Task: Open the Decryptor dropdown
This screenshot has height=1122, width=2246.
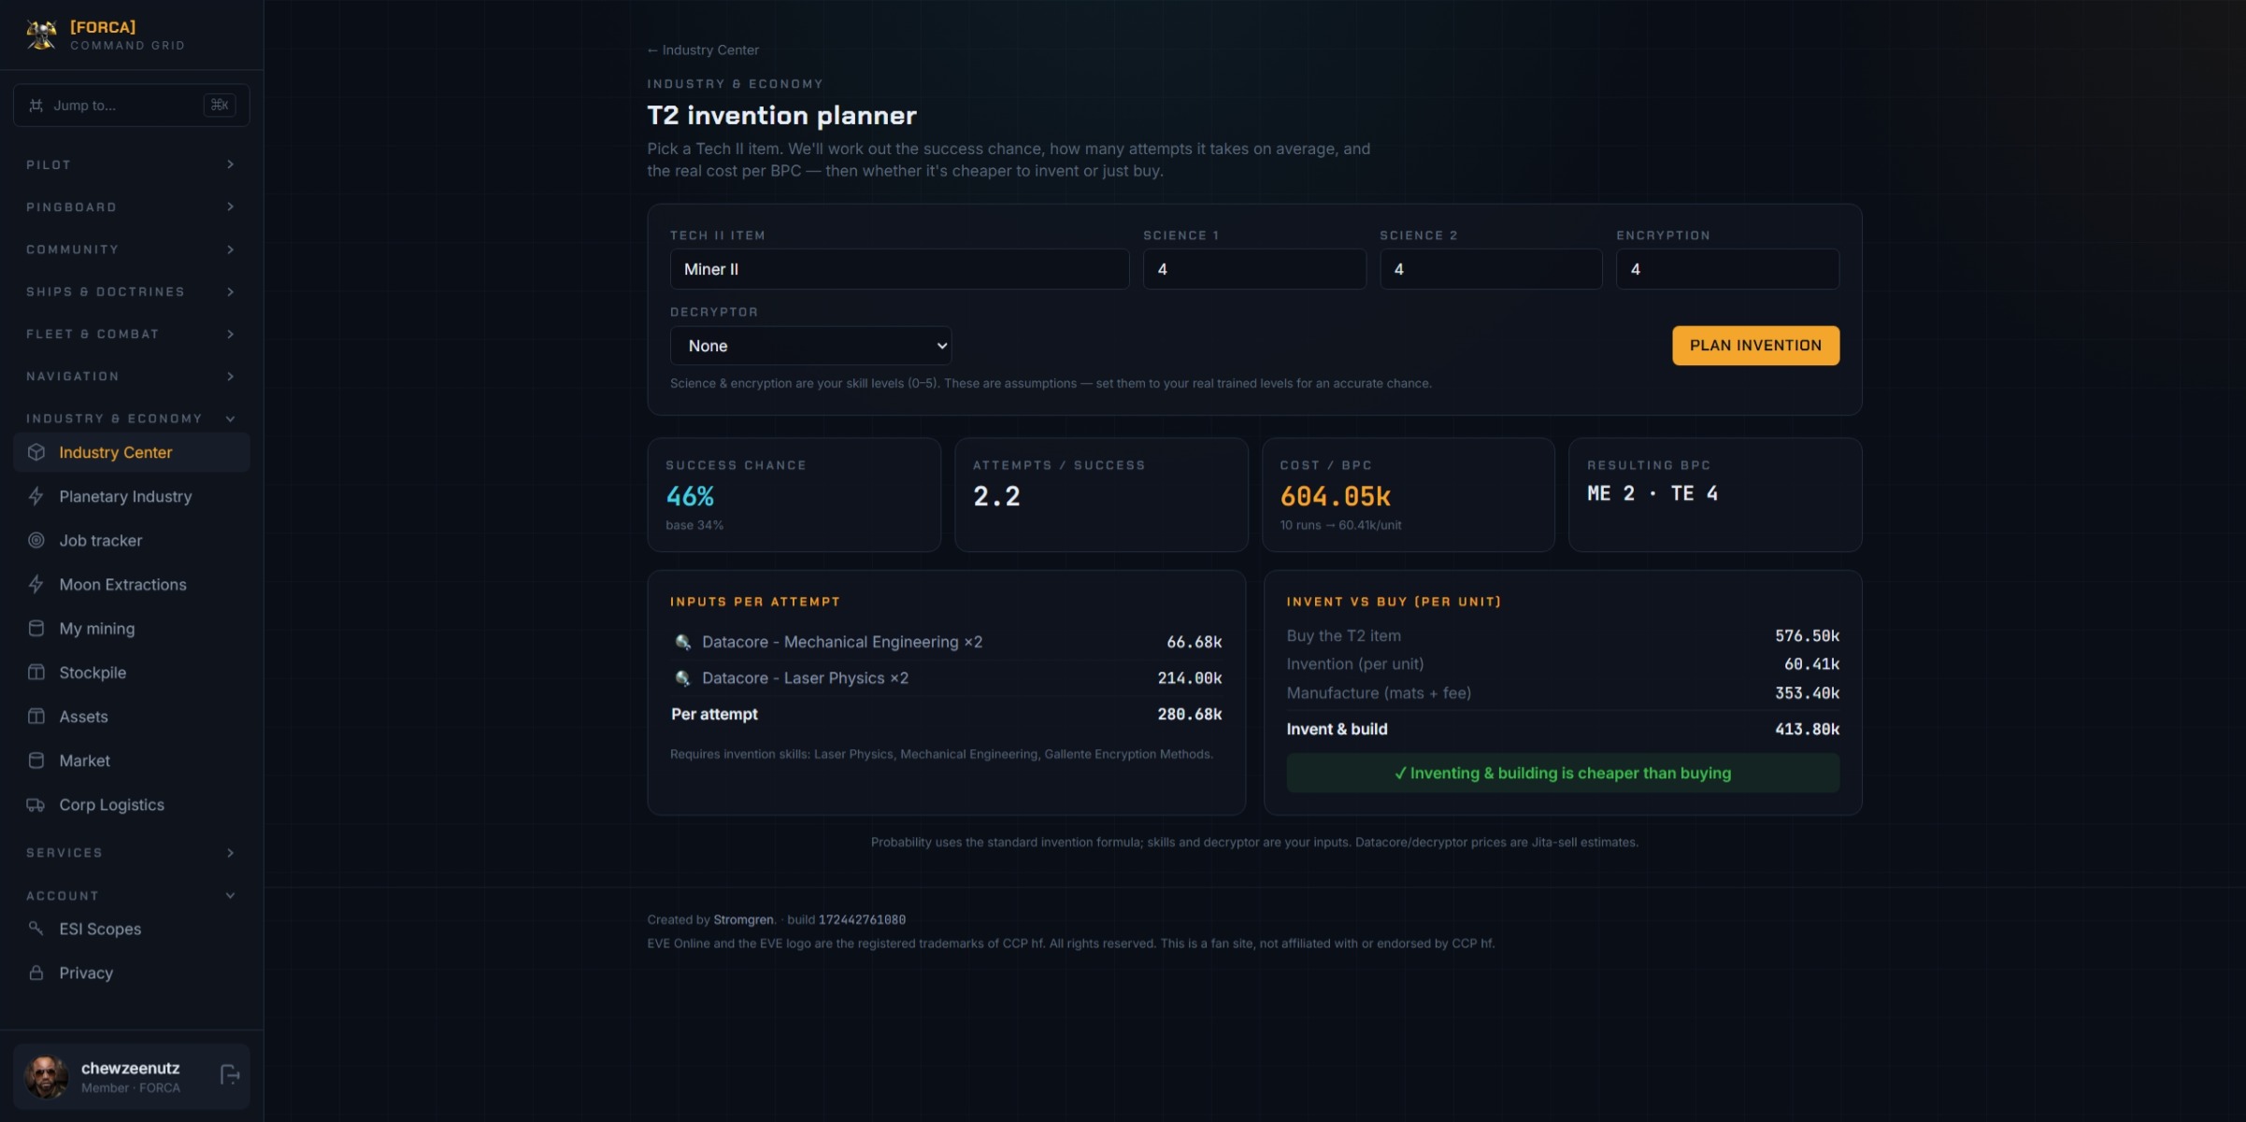Action: [810, 346]
